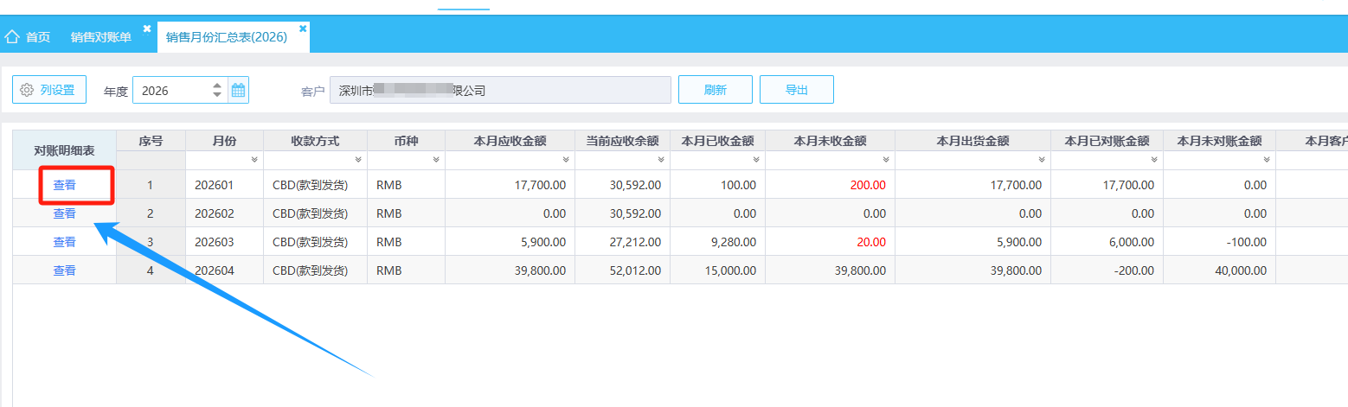The image size is (1348, 407).
Task: Sort by the 币种 column header
Action: click(x=406, y=141)
